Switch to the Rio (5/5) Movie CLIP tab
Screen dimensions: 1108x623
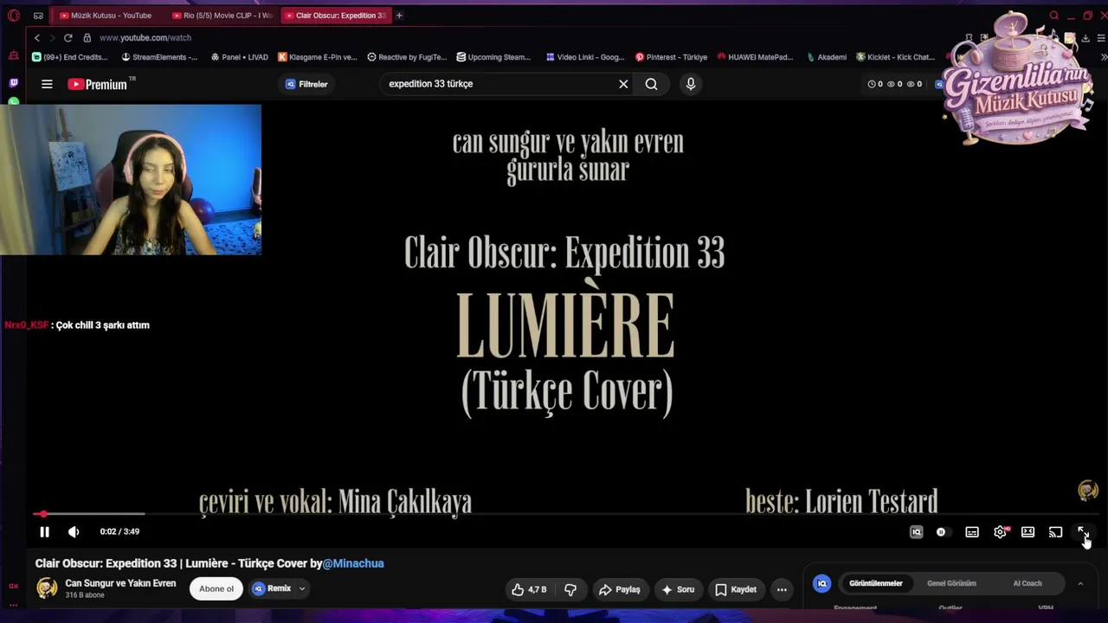point(222,16)
